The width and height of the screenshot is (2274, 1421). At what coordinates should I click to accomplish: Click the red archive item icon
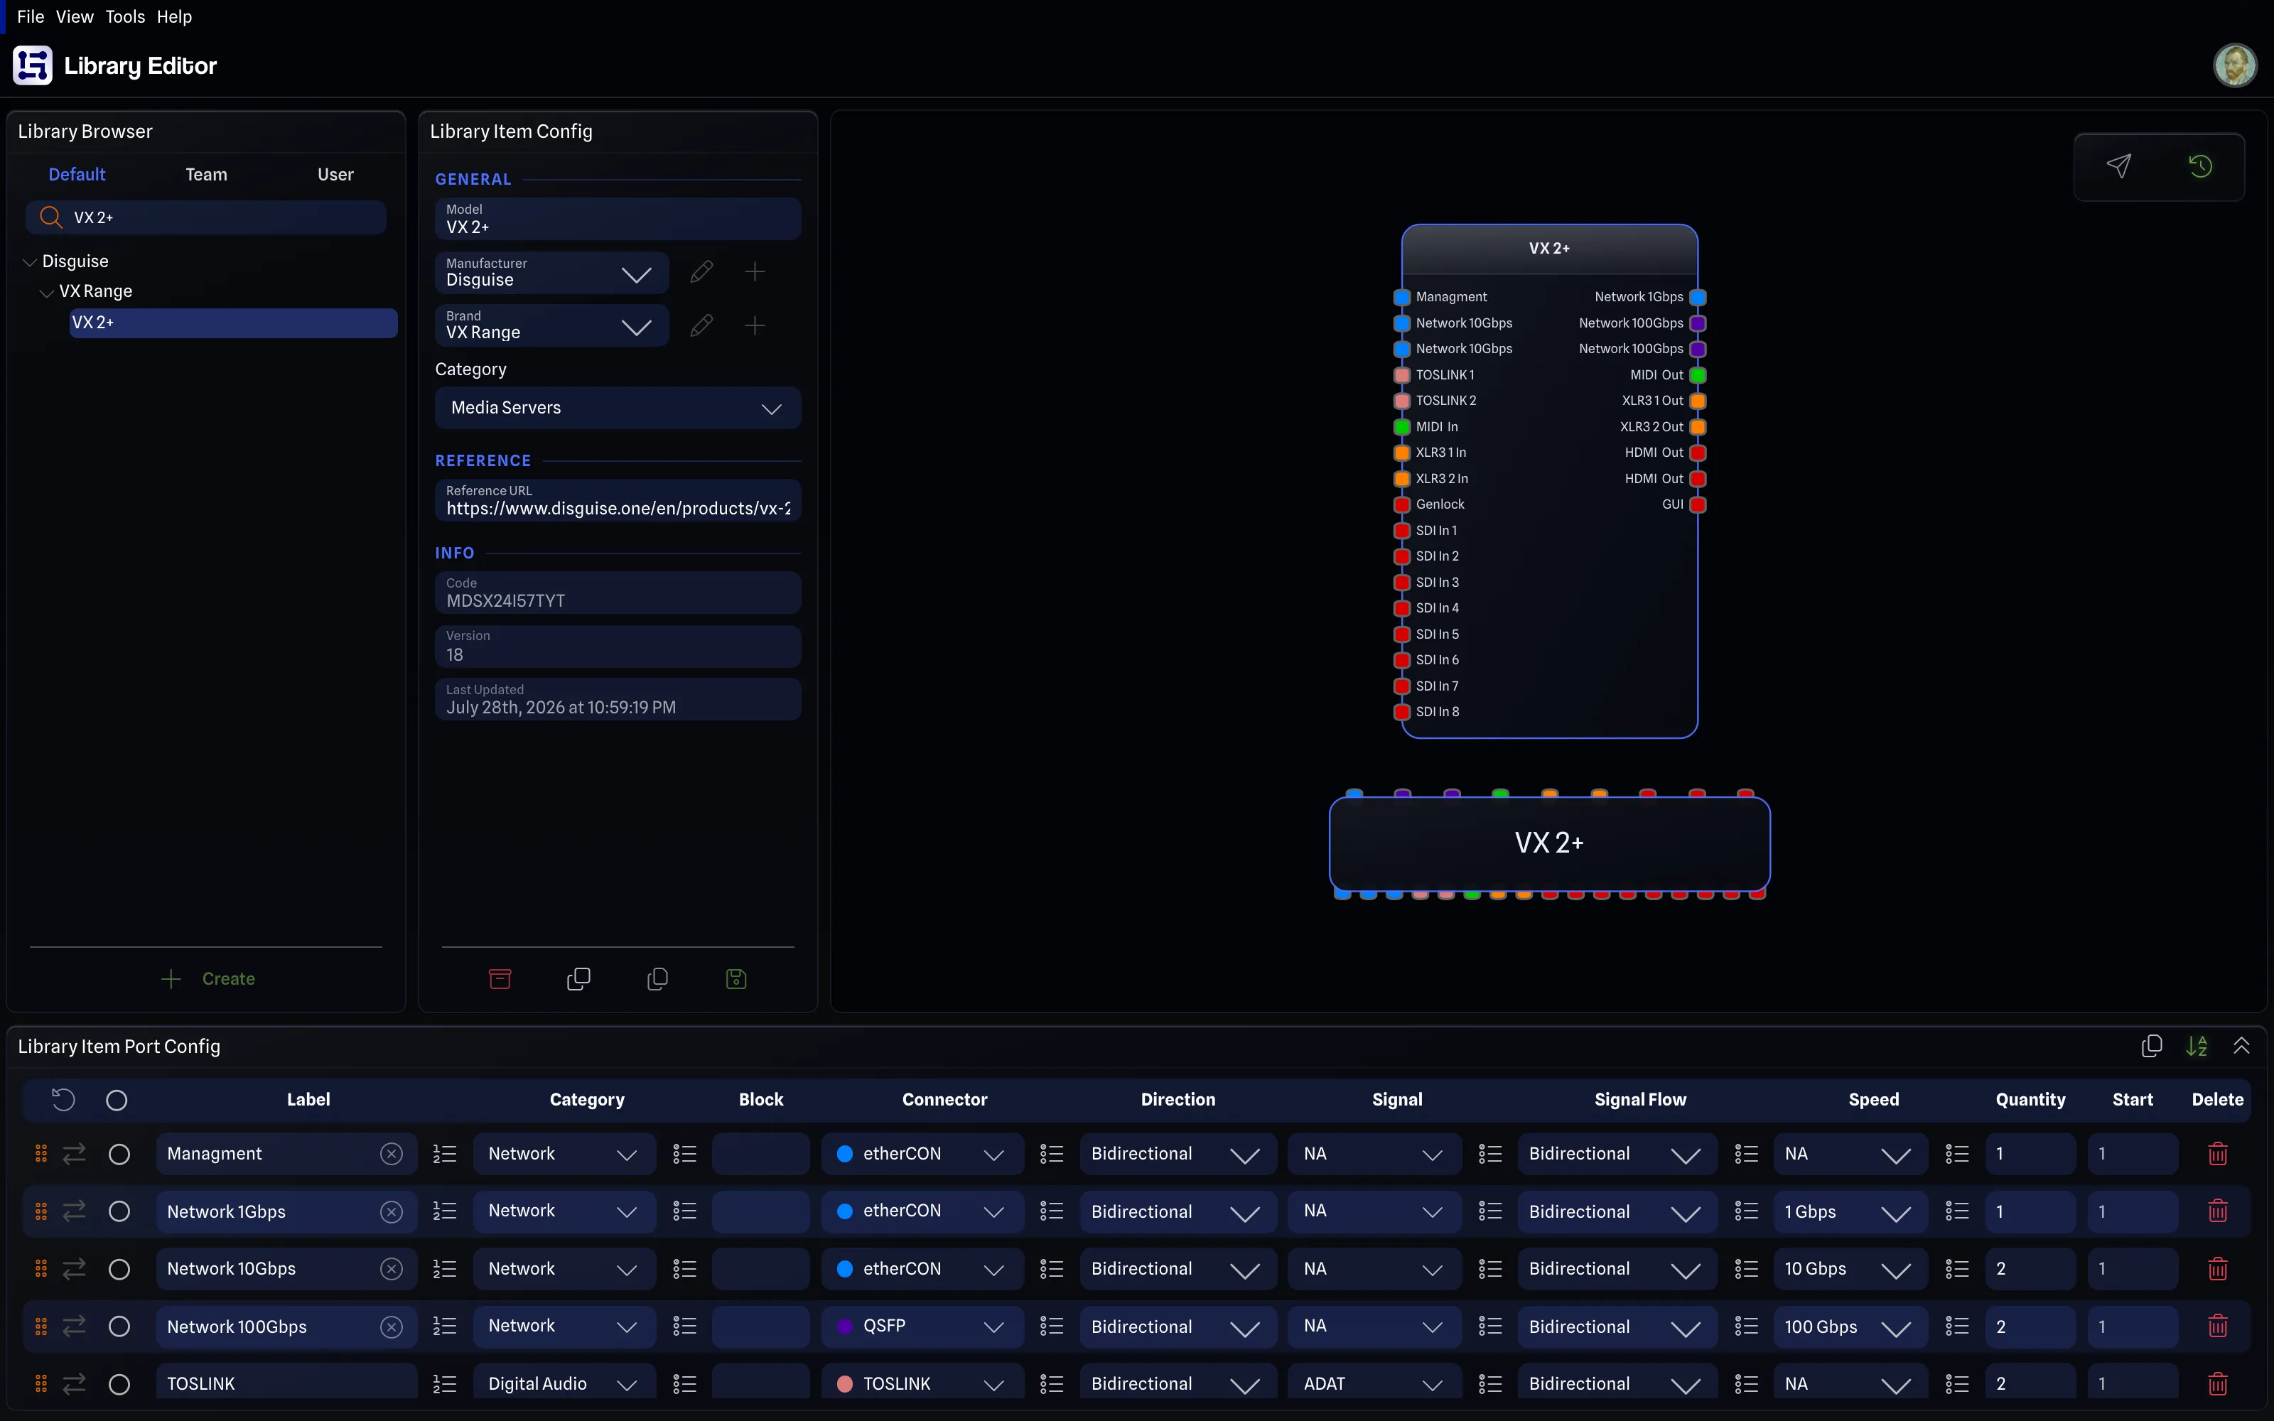click(x=500, y=978)
